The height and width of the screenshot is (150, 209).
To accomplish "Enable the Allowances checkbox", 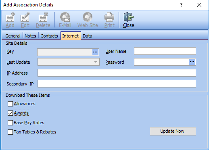I will pyautogui.click(x=10, y=104).
